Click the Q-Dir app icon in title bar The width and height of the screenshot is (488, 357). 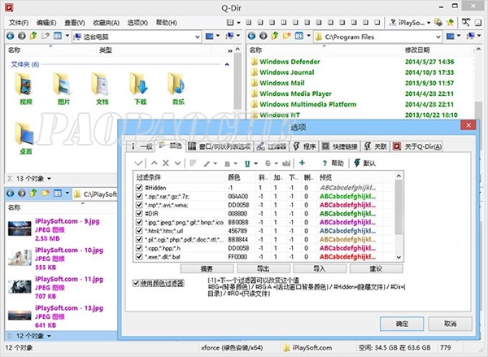click(9, 7)
